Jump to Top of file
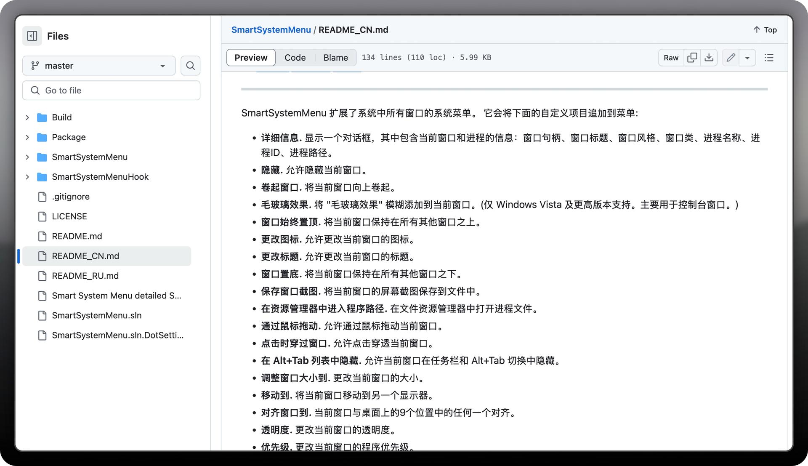 (765, 30)
